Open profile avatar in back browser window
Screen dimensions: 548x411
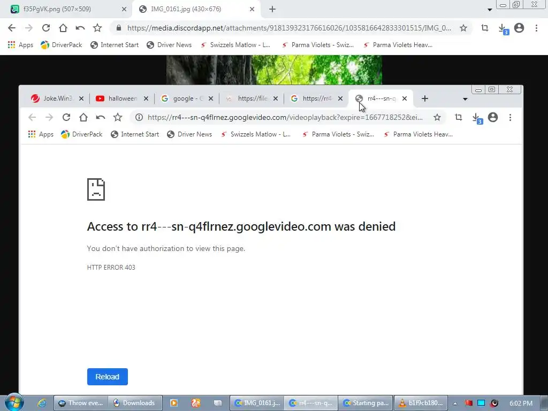[519, 28]
